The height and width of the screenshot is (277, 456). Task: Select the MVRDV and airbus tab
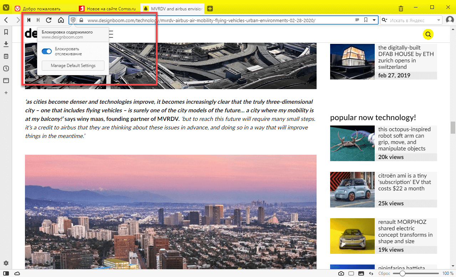173,8
